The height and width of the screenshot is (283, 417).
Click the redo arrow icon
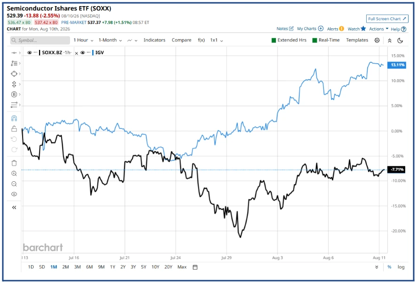[x=14, y=149]
